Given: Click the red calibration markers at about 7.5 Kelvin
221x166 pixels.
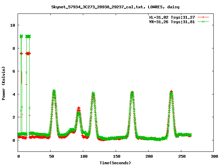Looking at the screenshot, I should (25, 54).
